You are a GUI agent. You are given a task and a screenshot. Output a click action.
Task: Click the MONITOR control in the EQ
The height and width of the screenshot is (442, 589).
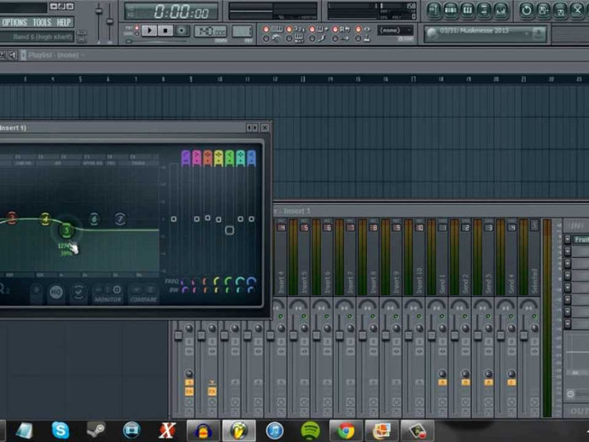point(108,294)
